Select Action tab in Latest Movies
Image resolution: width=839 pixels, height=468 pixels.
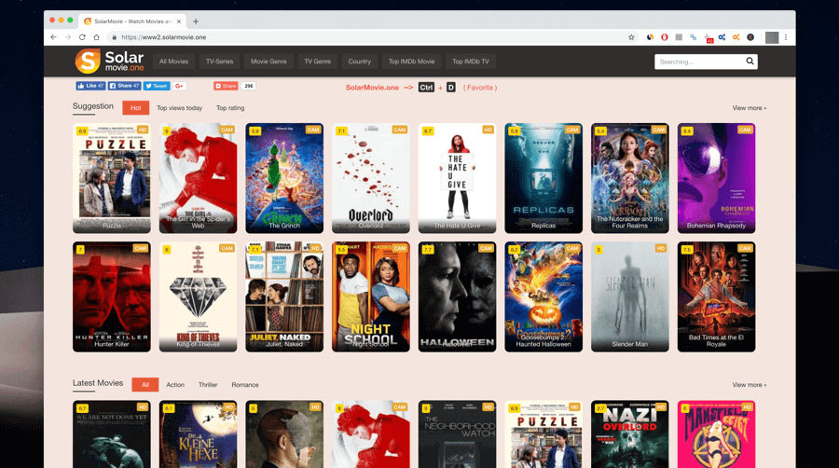pyautogui.click(x=175, y=385)
